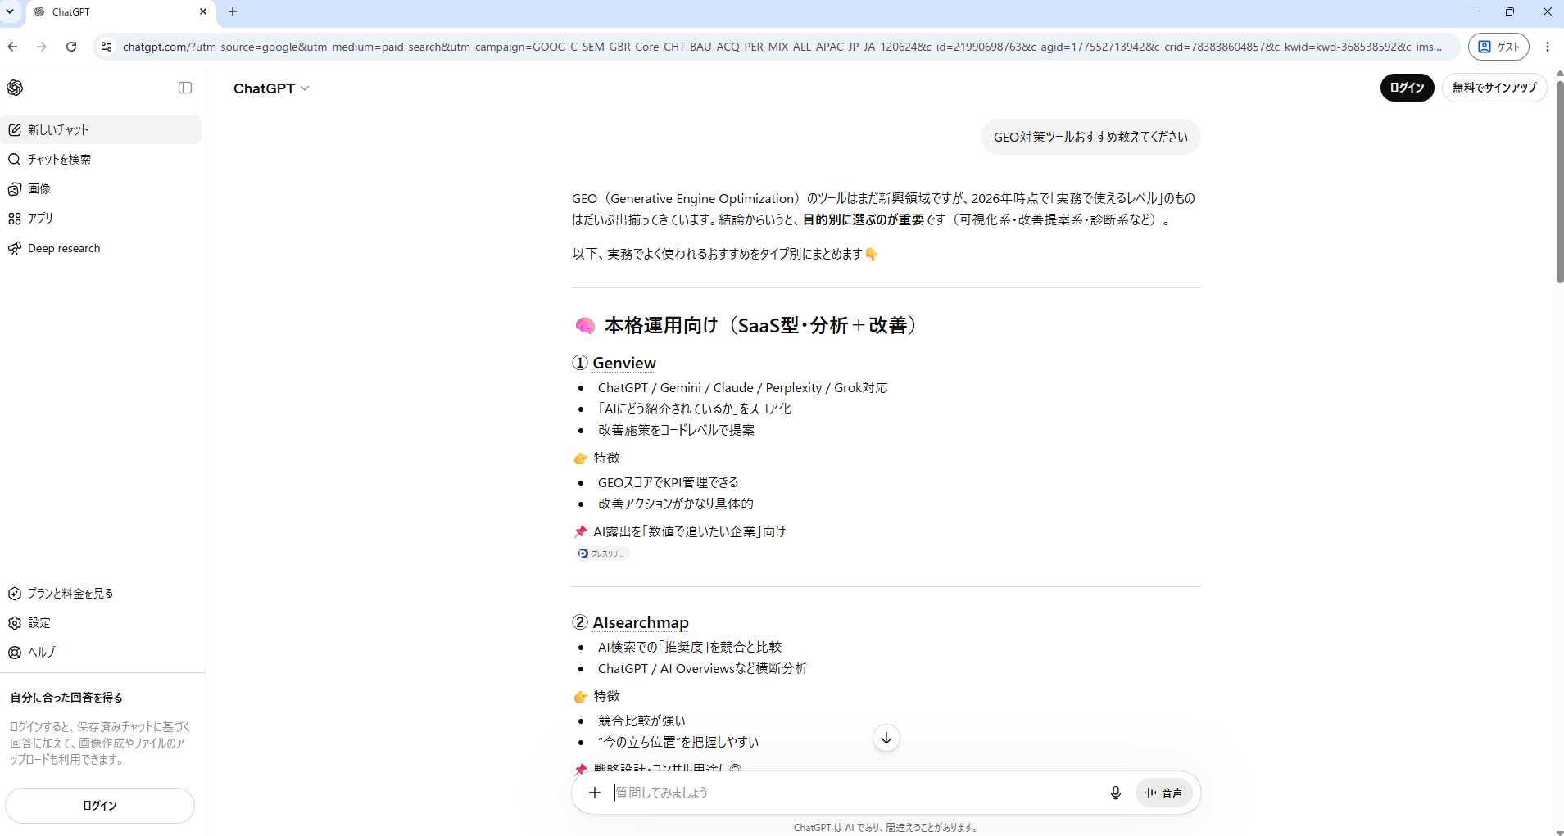Click the bullet ChatGPT / AI Overviewsなど横断分析
The width and height of the screenshot is (1564, 836).
[702, 668]
